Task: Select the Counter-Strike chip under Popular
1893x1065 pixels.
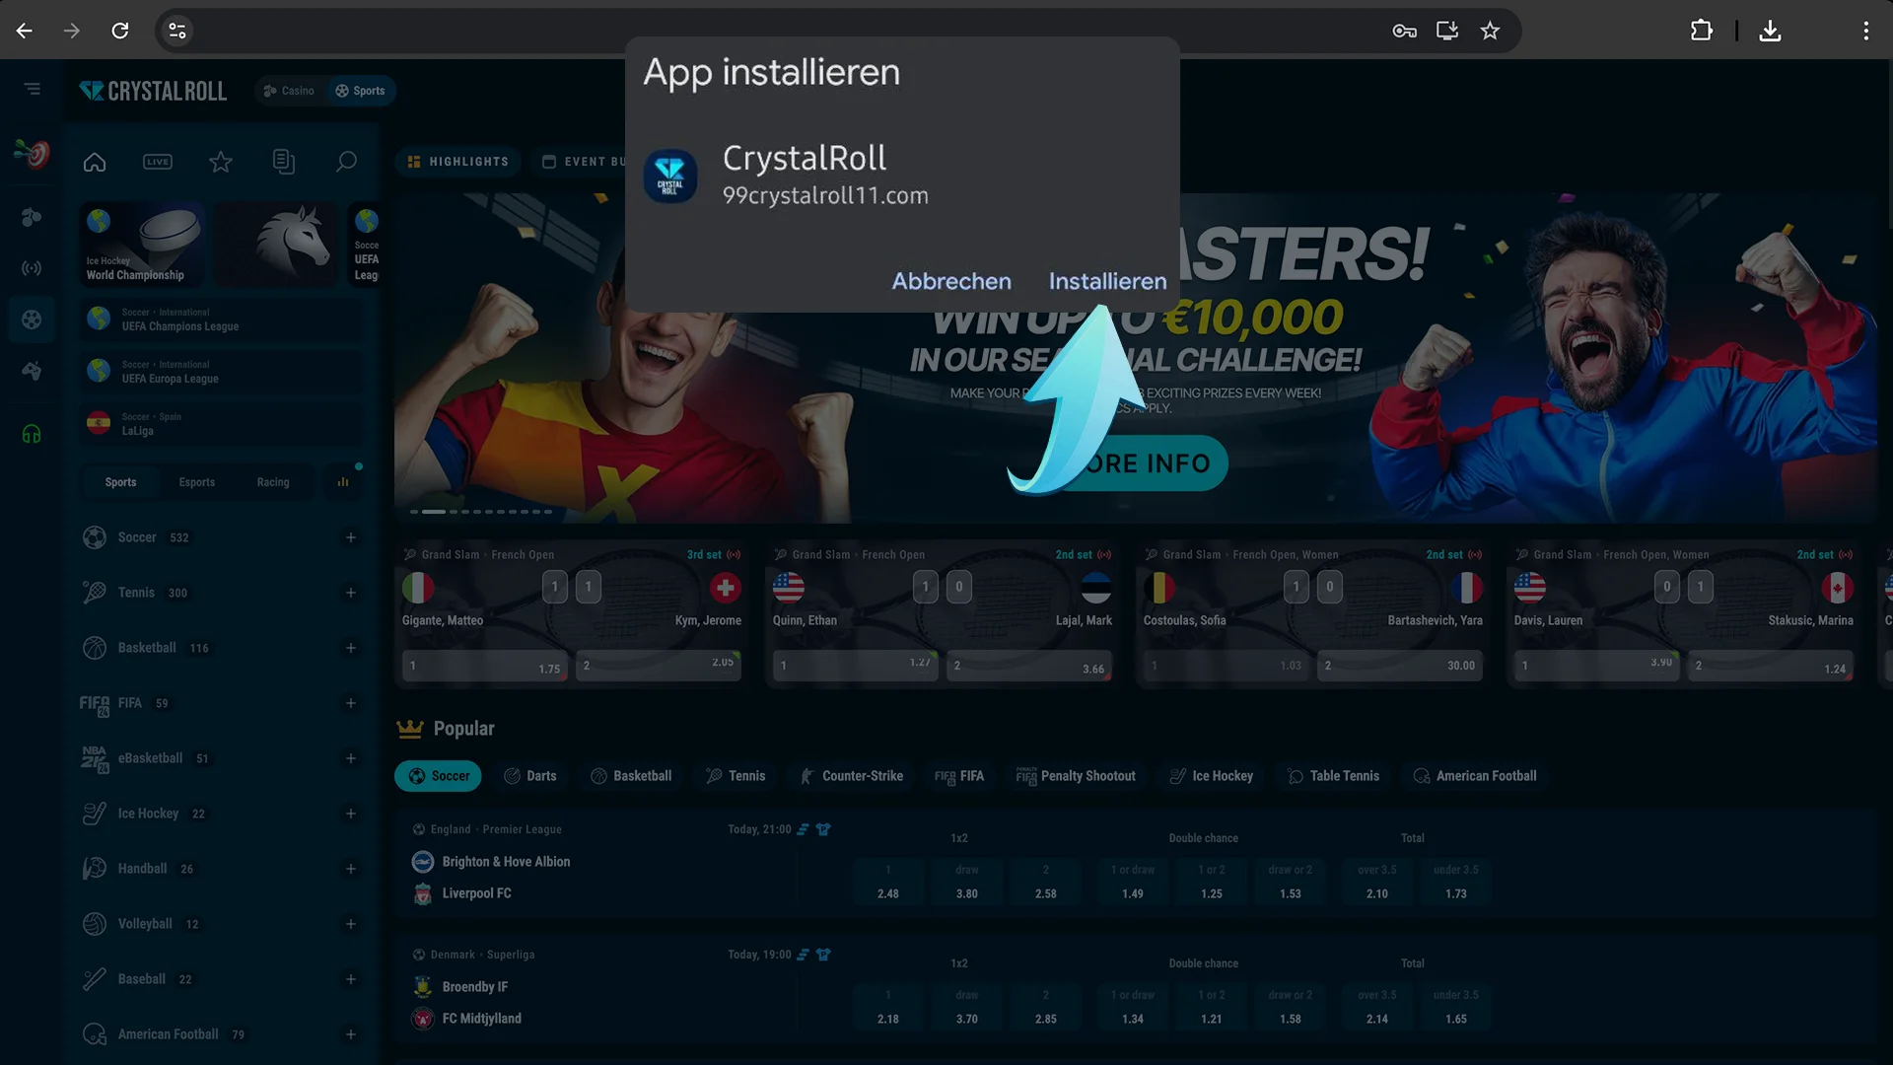Action: click(x=852, y=776)
